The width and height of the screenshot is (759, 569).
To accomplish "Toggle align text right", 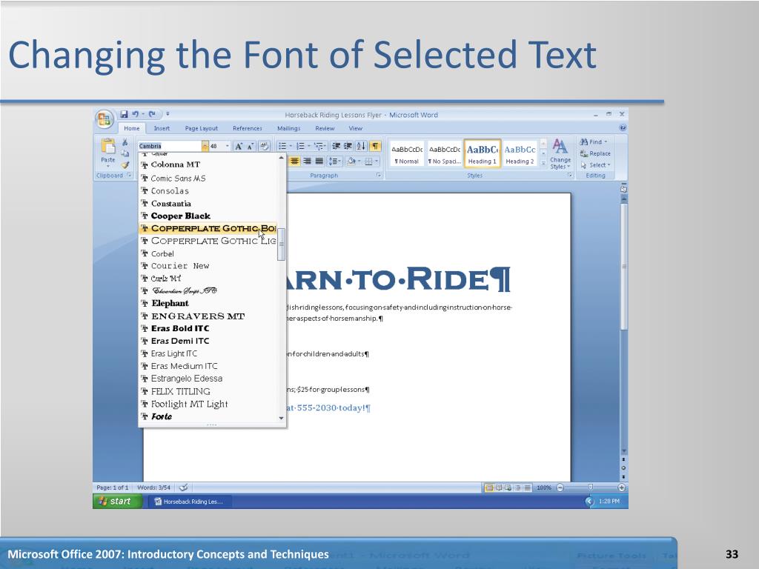I will (x=307, y=161).
